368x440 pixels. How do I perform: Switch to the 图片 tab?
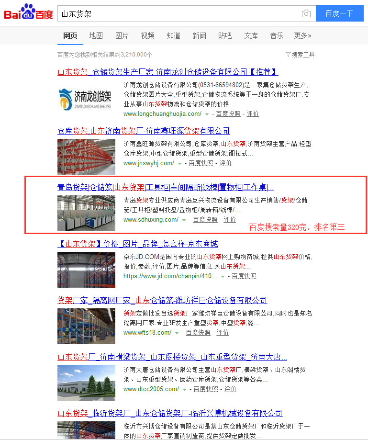tap(122, 35)
